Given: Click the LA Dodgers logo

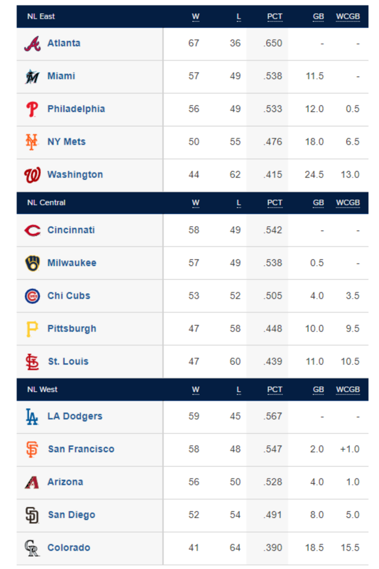Looking at the screenshot, I should (32, 417).
